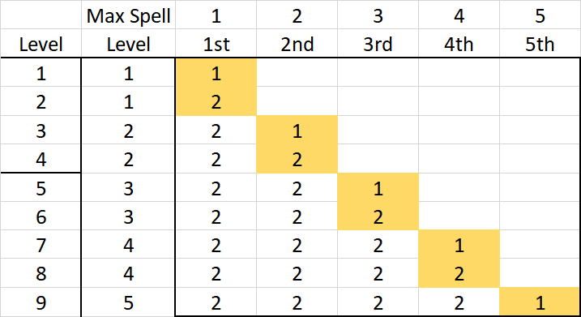Click the '3rd' column header cell
The height and width of the screenshot is (317, 581).
point(378,44)
